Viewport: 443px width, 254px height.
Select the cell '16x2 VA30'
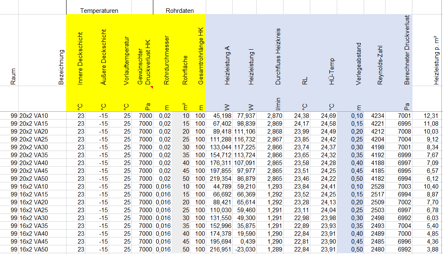point(43,218)
